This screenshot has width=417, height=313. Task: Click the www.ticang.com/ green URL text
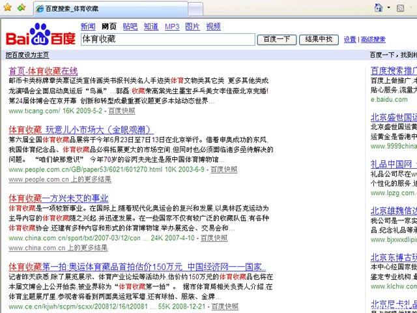(x=35, y=111)
